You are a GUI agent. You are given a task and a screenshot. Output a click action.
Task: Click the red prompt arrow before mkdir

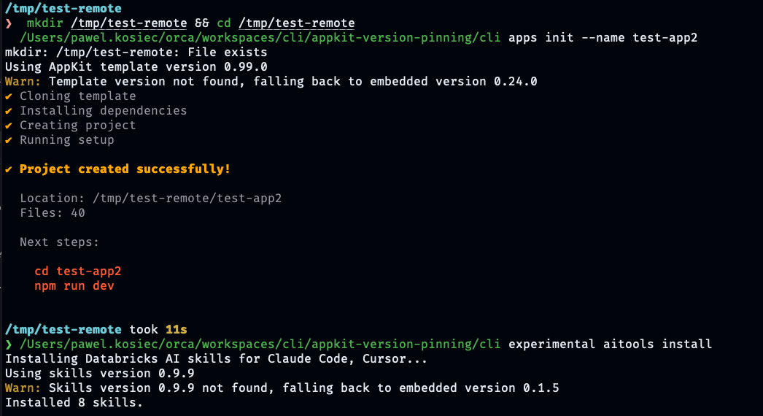(x=9, y=23)
